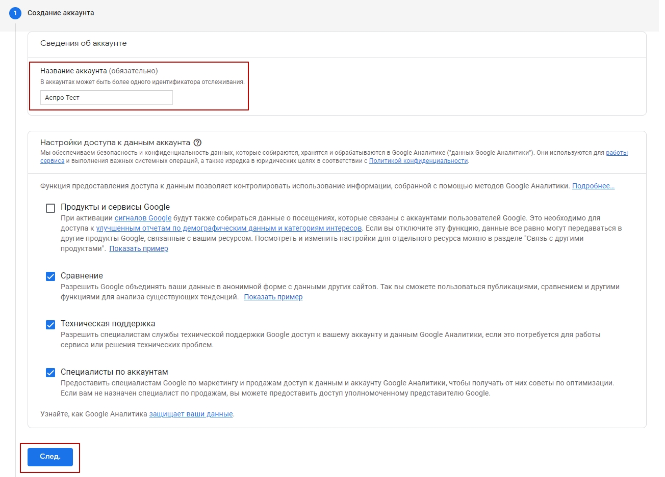Enable the Продукты и сервисы Google checkbox
The width and height of the screenshot is (665, 477).
pos(50,208)
